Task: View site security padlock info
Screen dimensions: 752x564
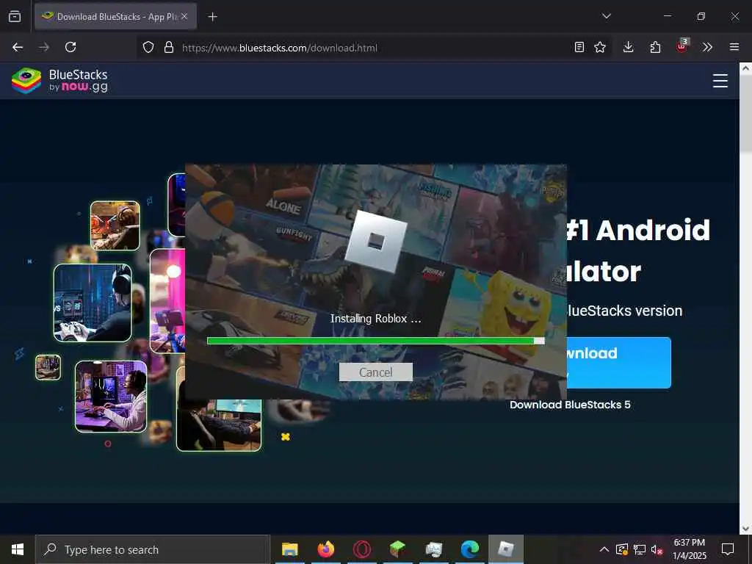Action: click(x=169, y=47)
